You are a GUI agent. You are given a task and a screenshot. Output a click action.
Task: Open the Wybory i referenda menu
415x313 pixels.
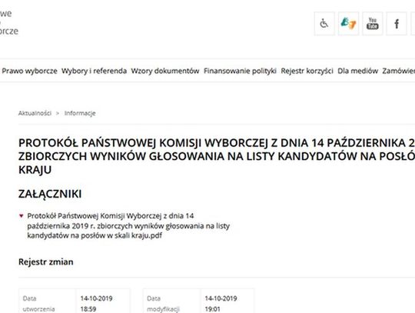94,71
